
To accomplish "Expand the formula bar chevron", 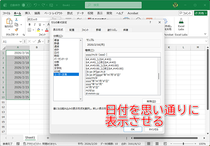I will (206, 41).
